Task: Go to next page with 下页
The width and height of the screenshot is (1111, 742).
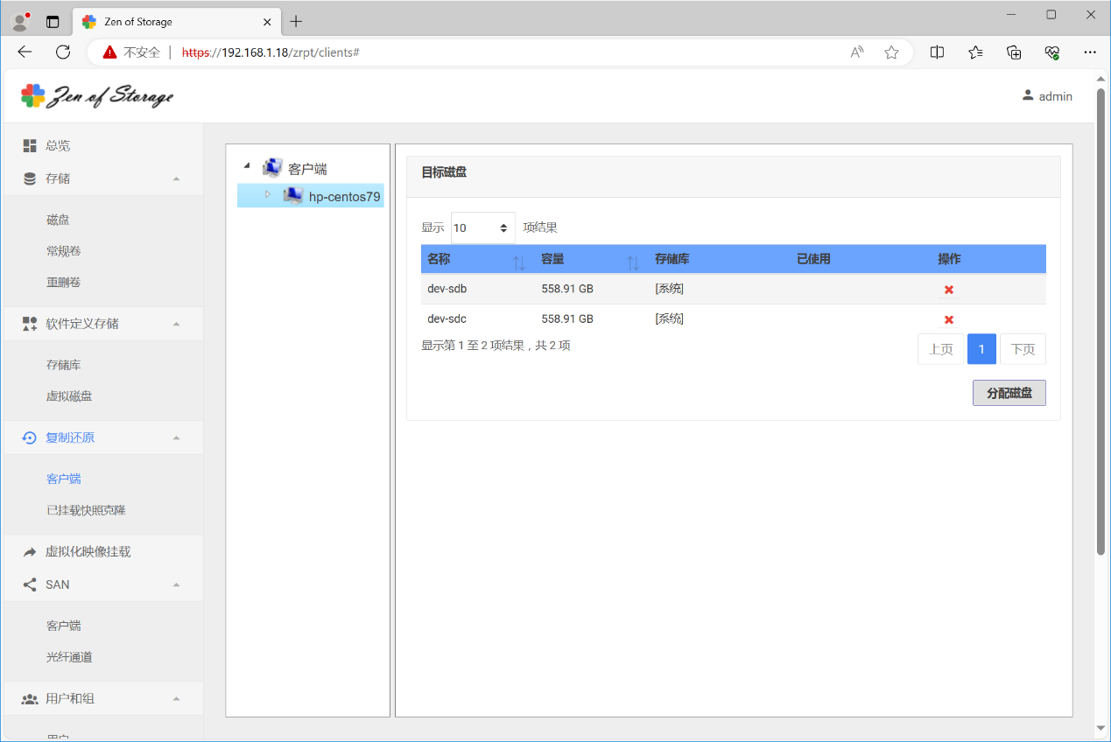Action: (x=1023, y=349)
